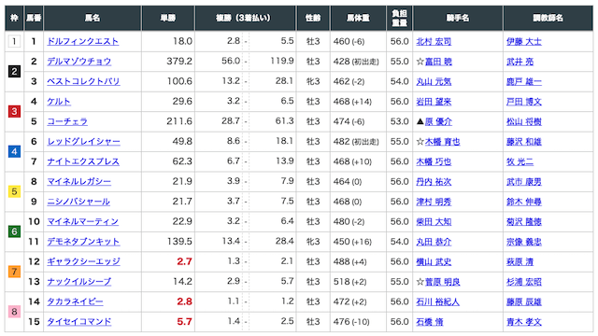Open horse タイセイコマンド link
The width and height of the screenshot is (598, 336).
78,321
